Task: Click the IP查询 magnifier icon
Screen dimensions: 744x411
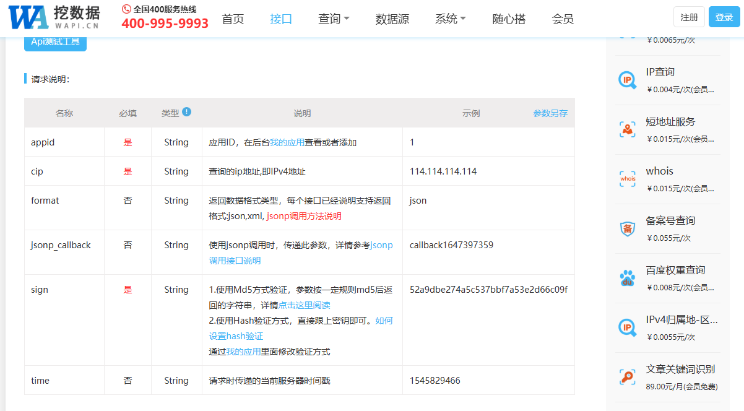Action: tap(628, 80)
